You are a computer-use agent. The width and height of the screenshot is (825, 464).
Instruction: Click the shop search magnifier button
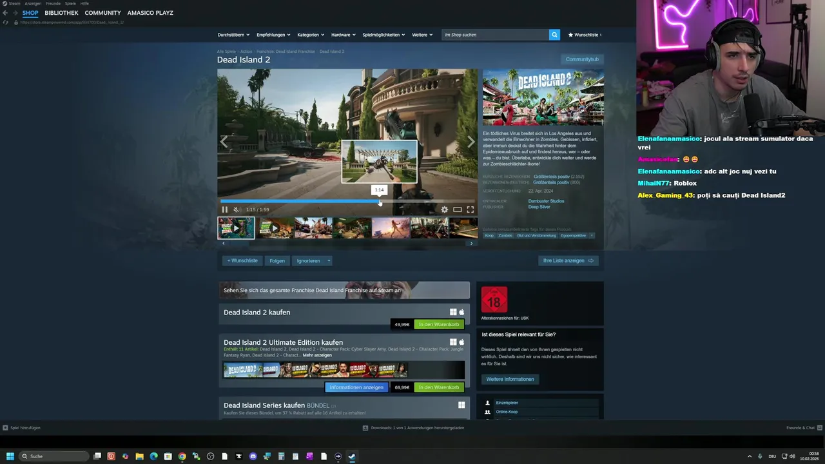pos(554,35)
